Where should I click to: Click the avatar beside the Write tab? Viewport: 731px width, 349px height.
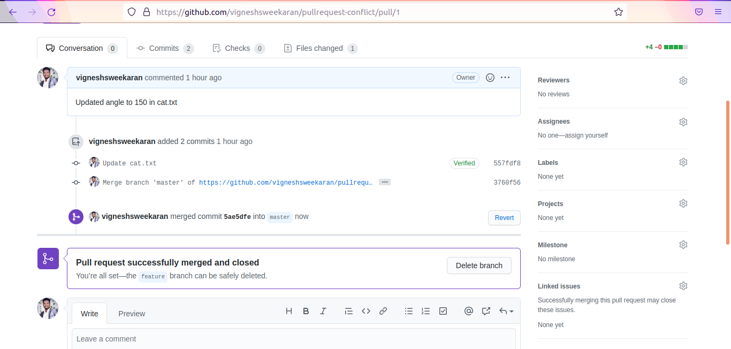click(x=48, y=308)
